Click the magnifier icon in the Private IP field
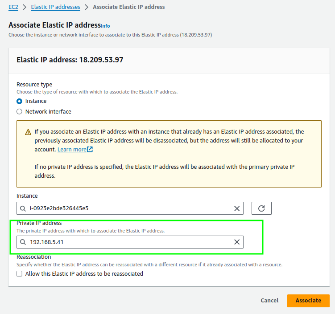 [x=23, y=242]
